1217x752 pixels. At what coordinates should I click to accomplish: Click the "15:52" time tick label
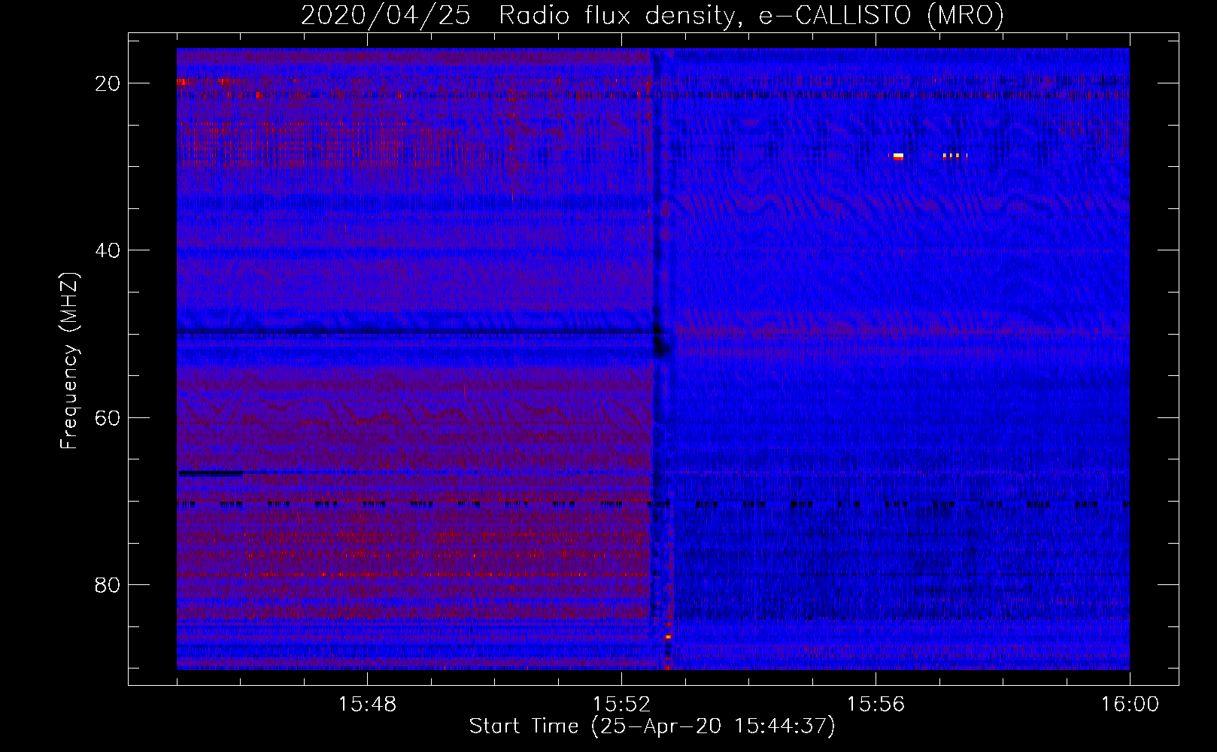coord(621,705)
